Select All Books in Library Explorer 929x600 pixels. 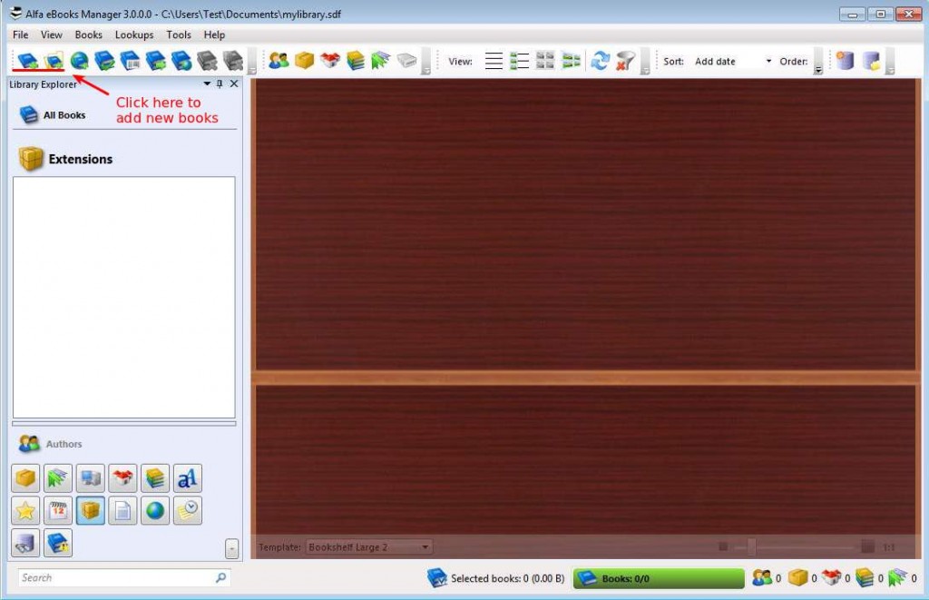(54, 115)
